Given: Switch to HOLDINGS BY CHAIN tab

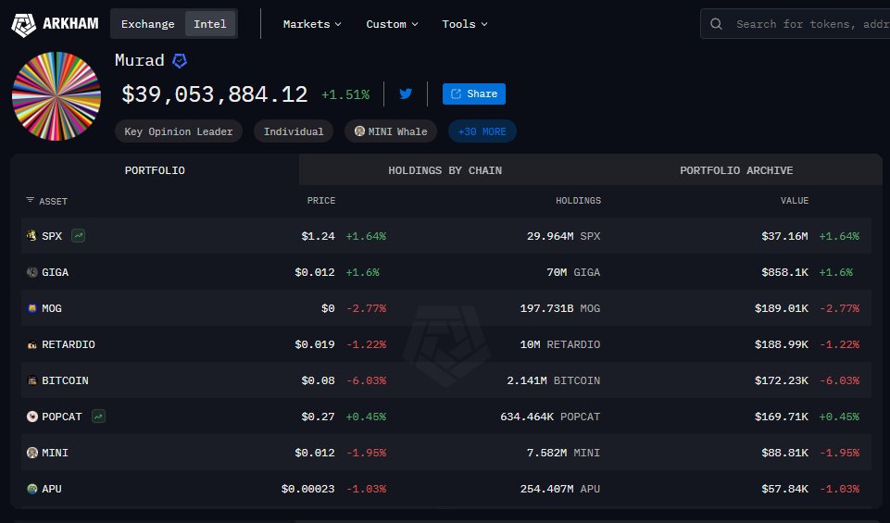Looking at the screenshot, I should [x=445, y=170].
